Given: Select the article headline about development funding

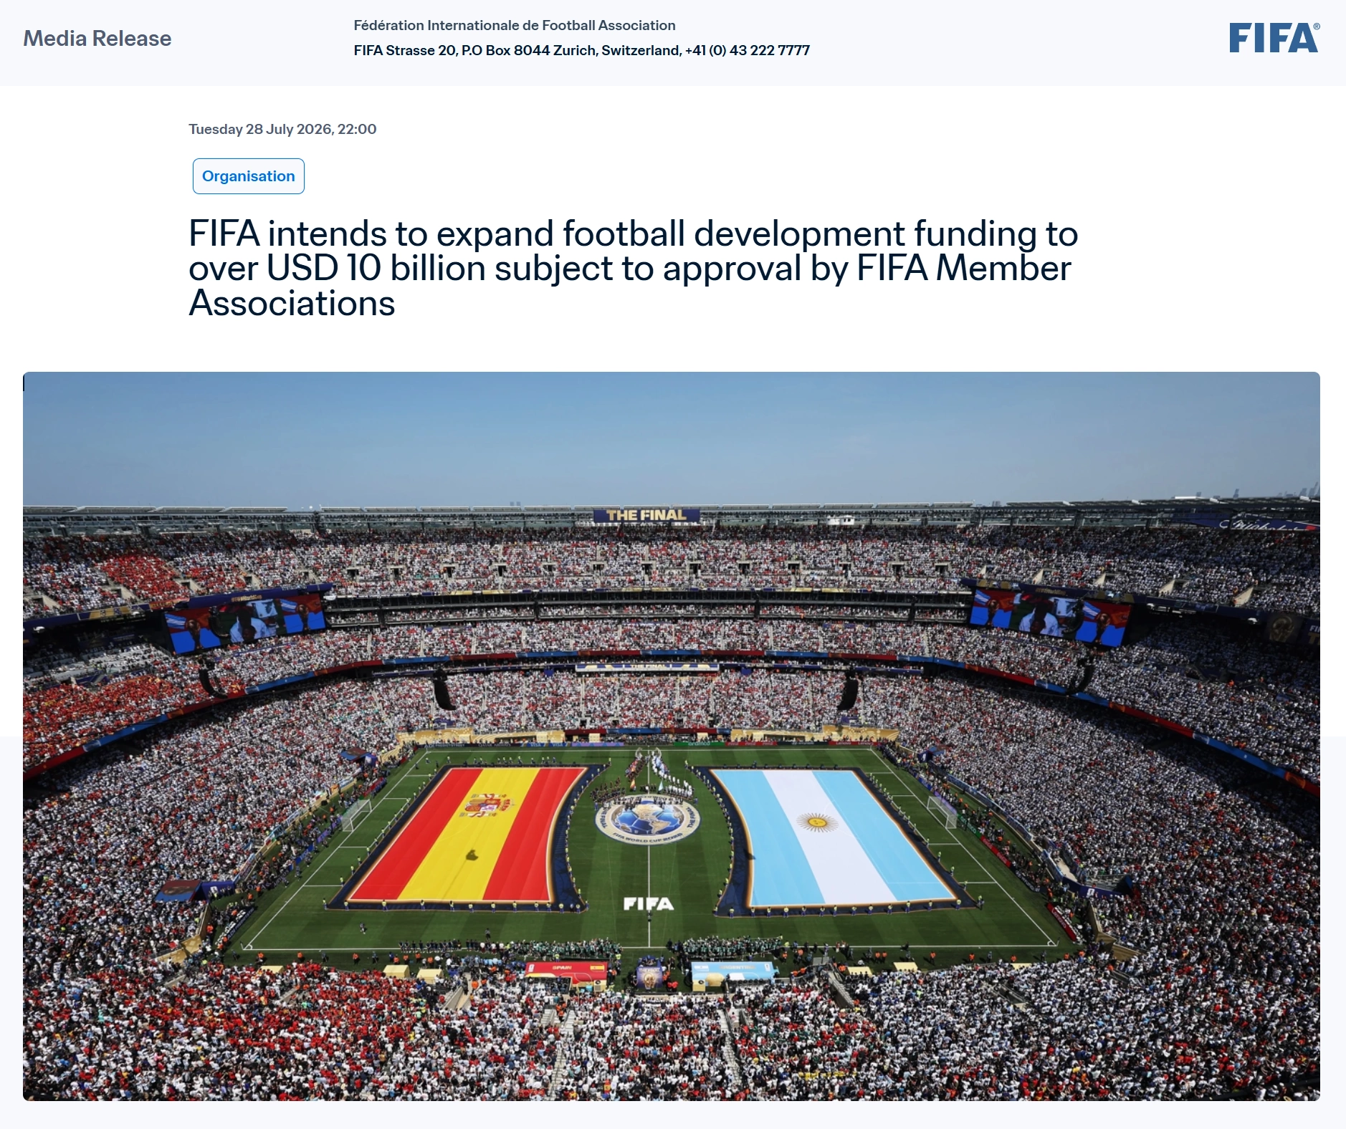Looking at the screenshot, I should pyautogui.click(x=634, y=268).
